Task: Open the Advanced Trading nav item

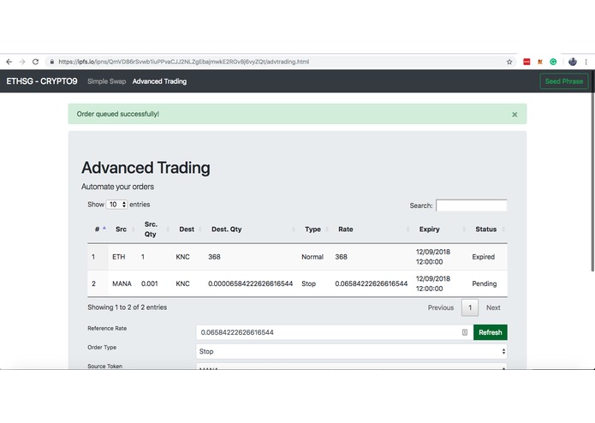Action: [159, 81]
